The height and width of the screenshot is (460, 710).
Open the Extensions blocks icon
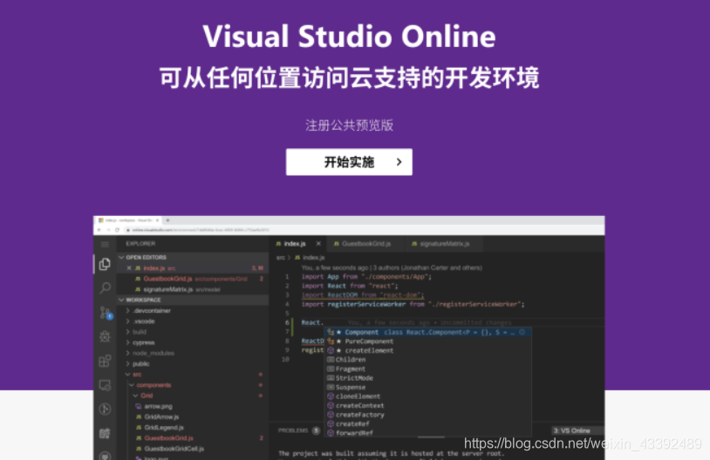(x=105, y=361)
